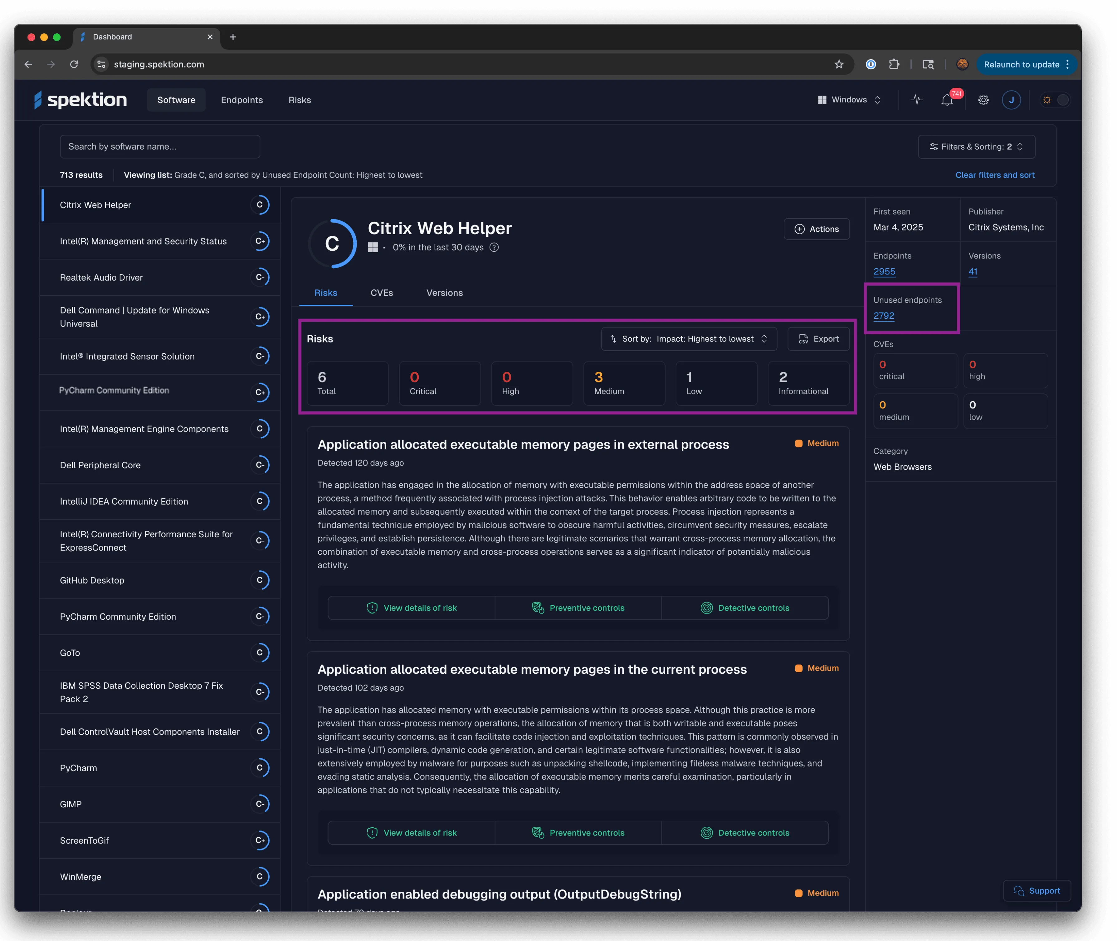Filter risks by Total count card
Viewport: 1117px width, 941px height.
point(347,383)
